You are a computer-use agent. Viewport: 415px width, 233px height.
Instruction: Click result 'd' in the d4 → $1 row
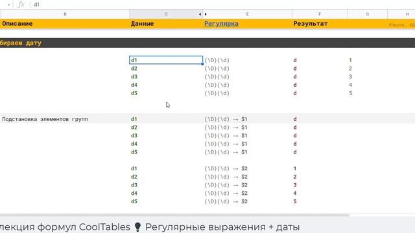point(295,144)
